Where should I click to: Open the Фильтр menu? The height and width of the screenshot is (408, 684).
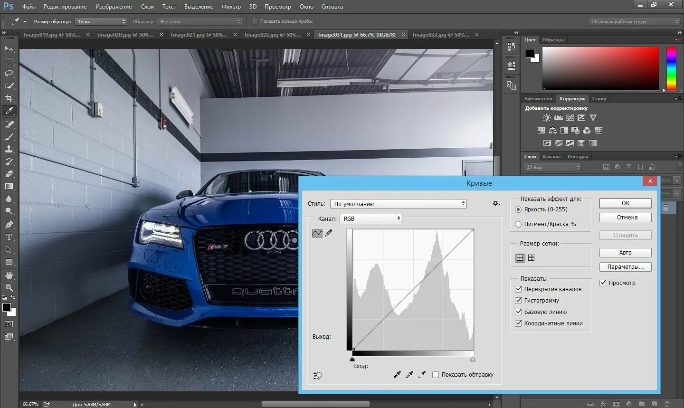coord(231,7)
